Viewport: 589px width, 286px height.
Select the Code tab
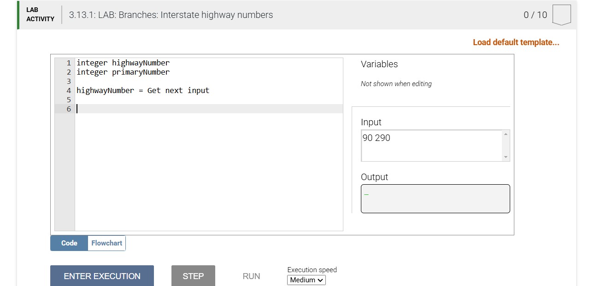pos(69,243)
